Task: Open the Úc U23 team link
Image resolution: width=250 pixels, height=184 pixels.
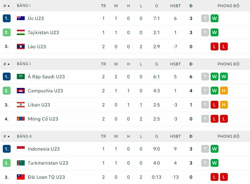Action: [x=36, y=18]
